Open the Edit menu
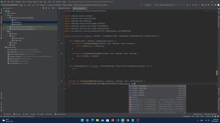Image resolution: width=220 pixels, height=123 pixels. (x=9, y=2)
